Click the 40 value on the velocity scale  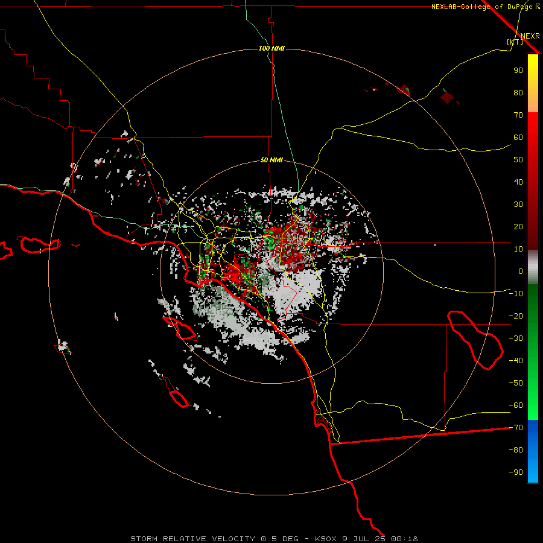[518, 182]
